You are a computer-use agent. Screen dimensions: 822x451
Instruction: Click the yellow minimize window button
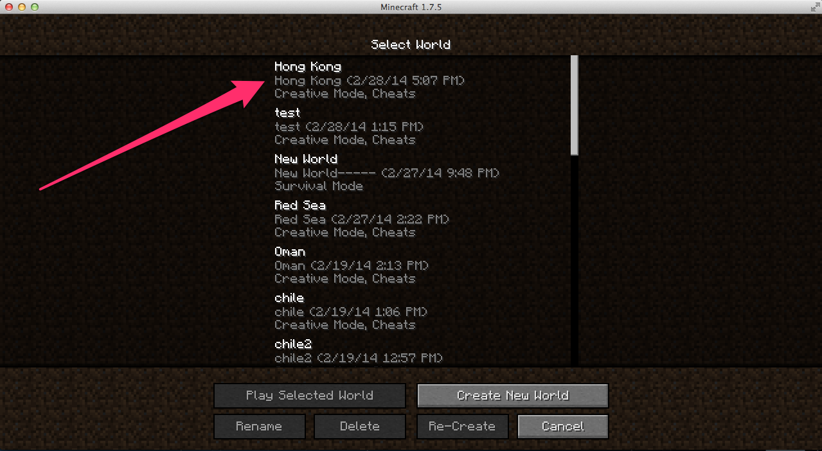point(22,6)
